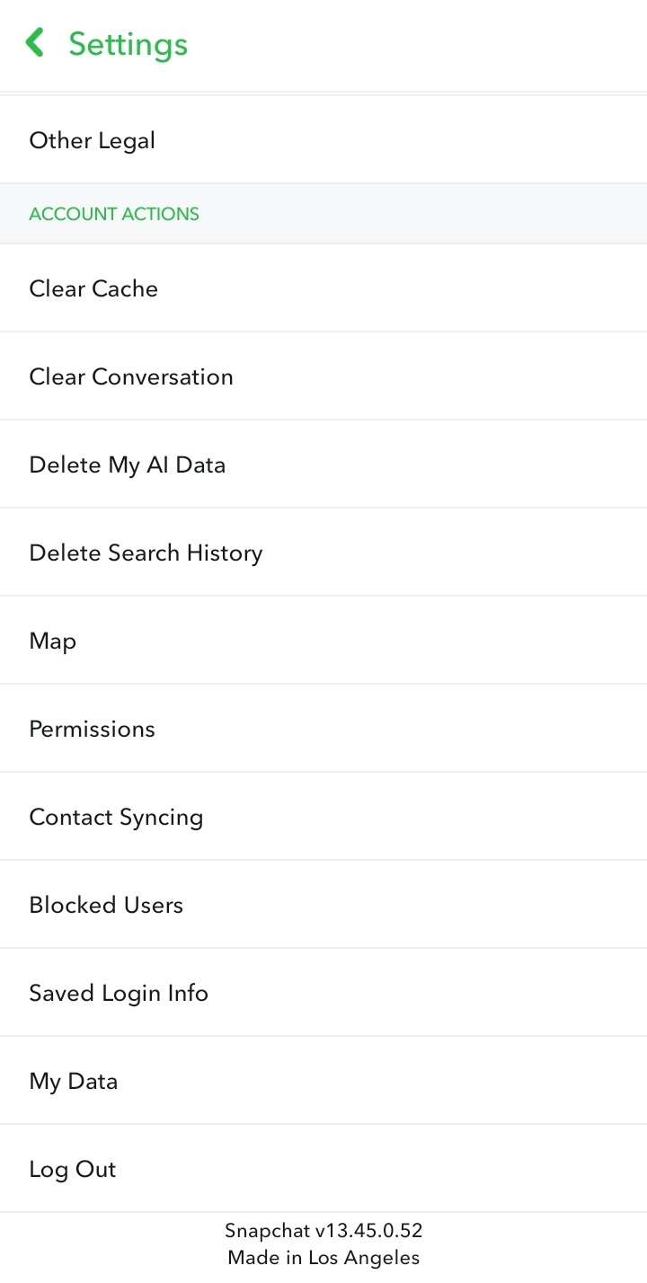Select the ACCOUNT ACTIONS section header
The image size is (647, 1283).
click(x=114, y=214)
